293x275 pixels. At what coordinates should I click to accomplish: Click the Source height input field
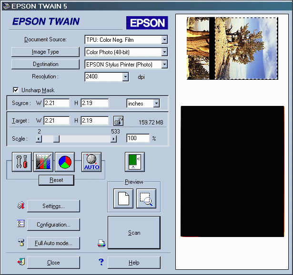[94, 103]
